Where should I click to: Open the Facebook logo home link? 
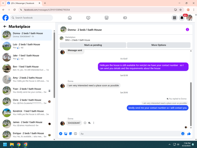[x=6, y=18]
